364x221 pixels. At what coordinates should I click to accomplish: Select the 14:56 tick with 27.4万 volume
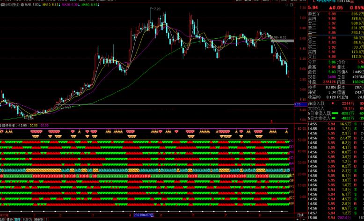[336, 138]
